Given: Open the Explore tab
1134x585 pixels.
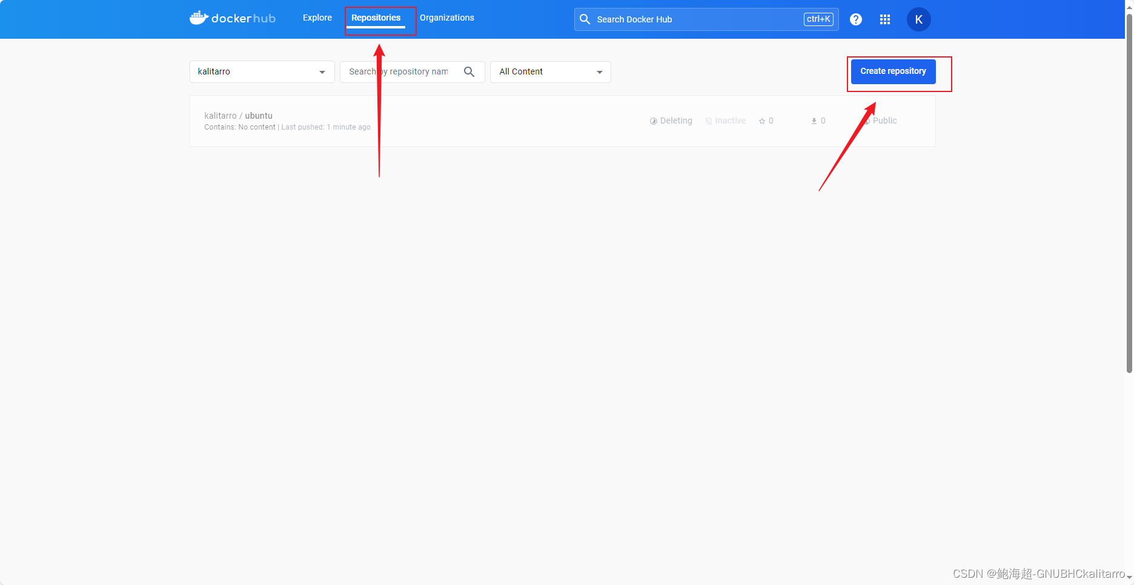Looking at the screenshot, I should click(317, 18).
